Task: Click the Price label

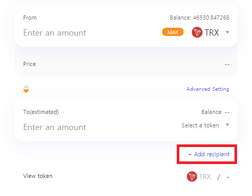Action: click(29, 64)
